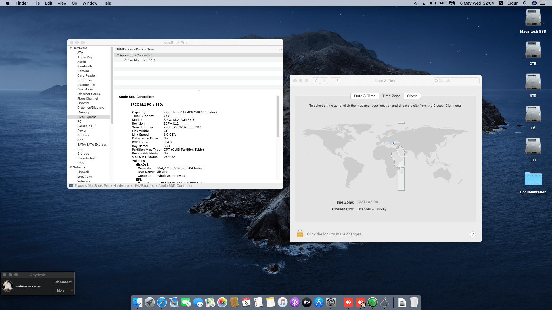552x310 pixels.
Task: Select Thunderbolt in hardware list
Action: point(86,158)
